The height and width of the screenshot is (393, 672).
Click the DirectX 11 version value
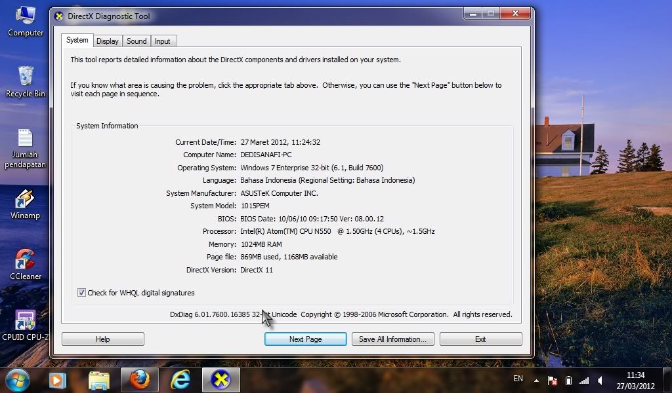point(257,270)
